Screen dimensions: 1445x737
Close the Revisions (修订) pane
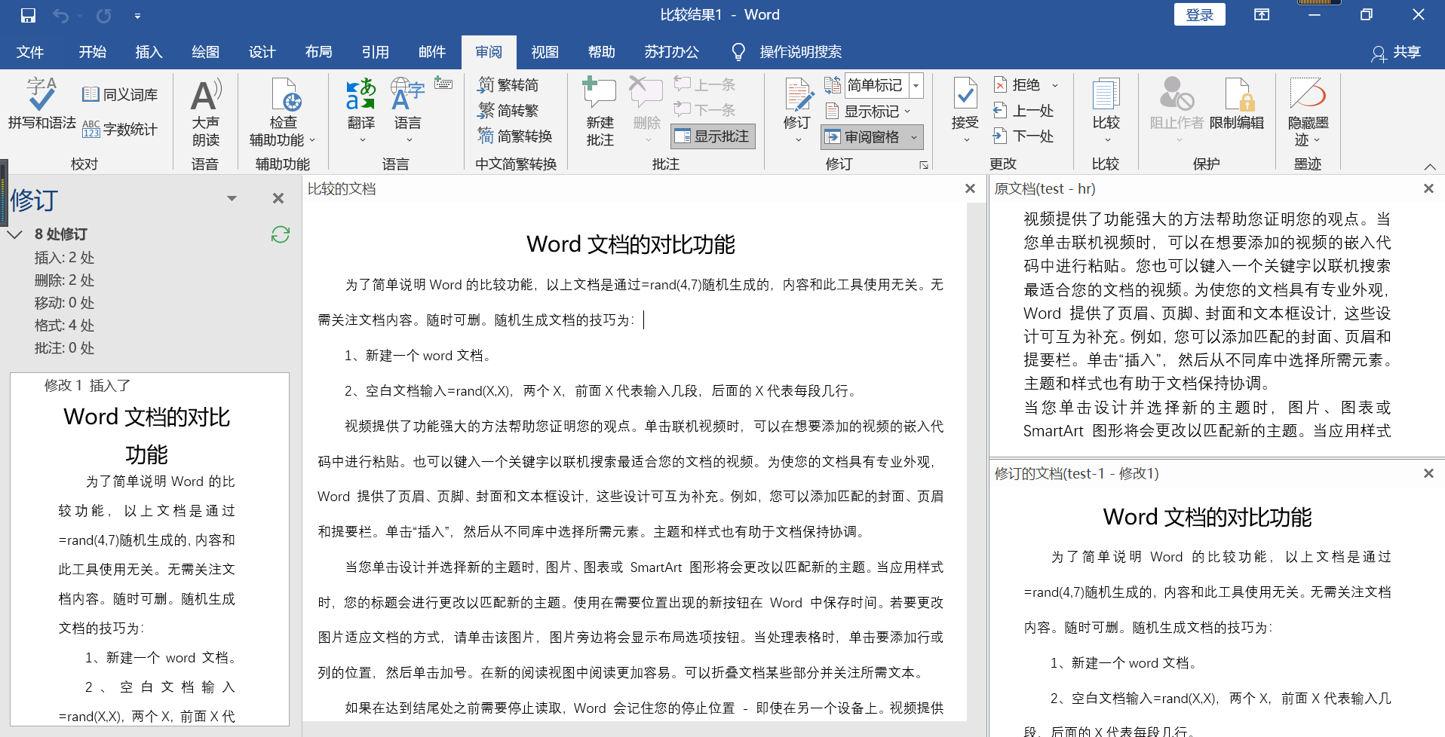point(278,198)
